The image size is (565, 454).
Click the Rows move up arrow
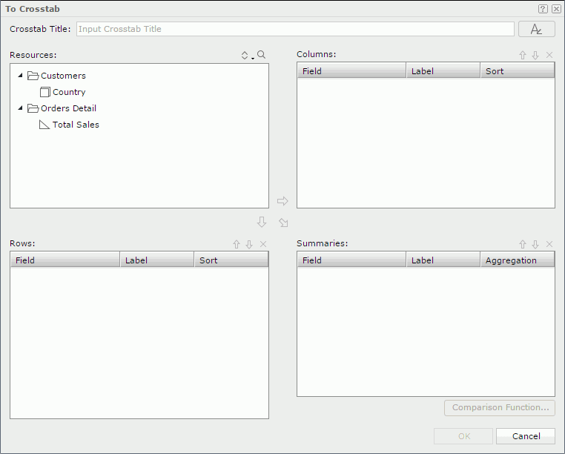coord(237,245)
